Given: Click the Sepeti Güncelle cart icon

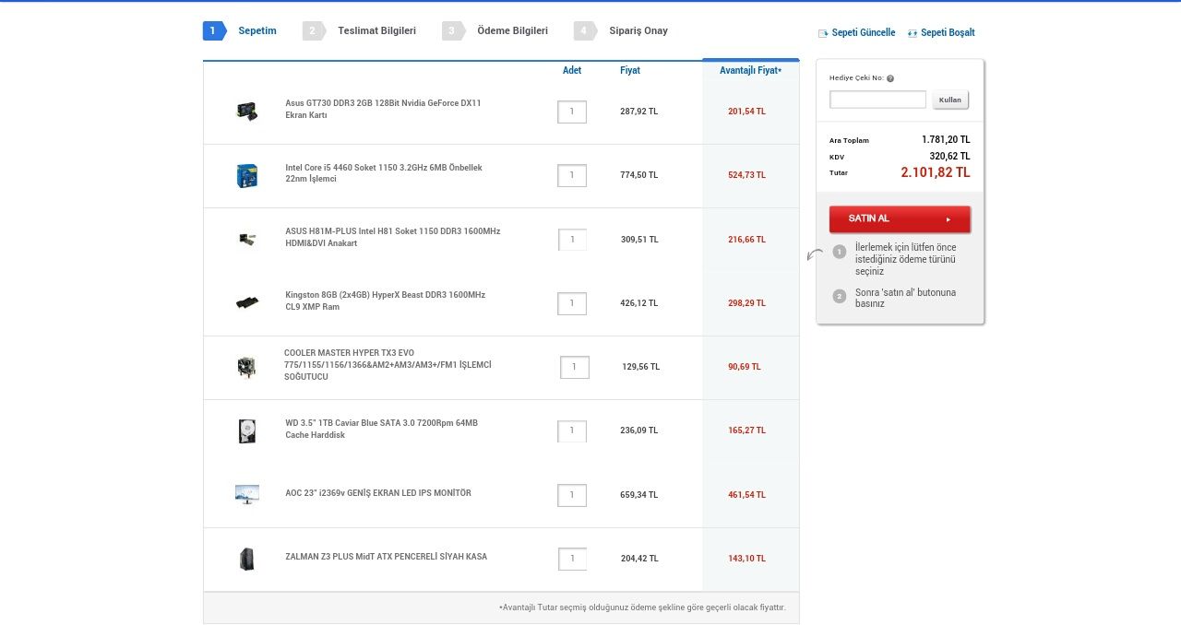Looking at the screenshot, I should click(823, 33).
